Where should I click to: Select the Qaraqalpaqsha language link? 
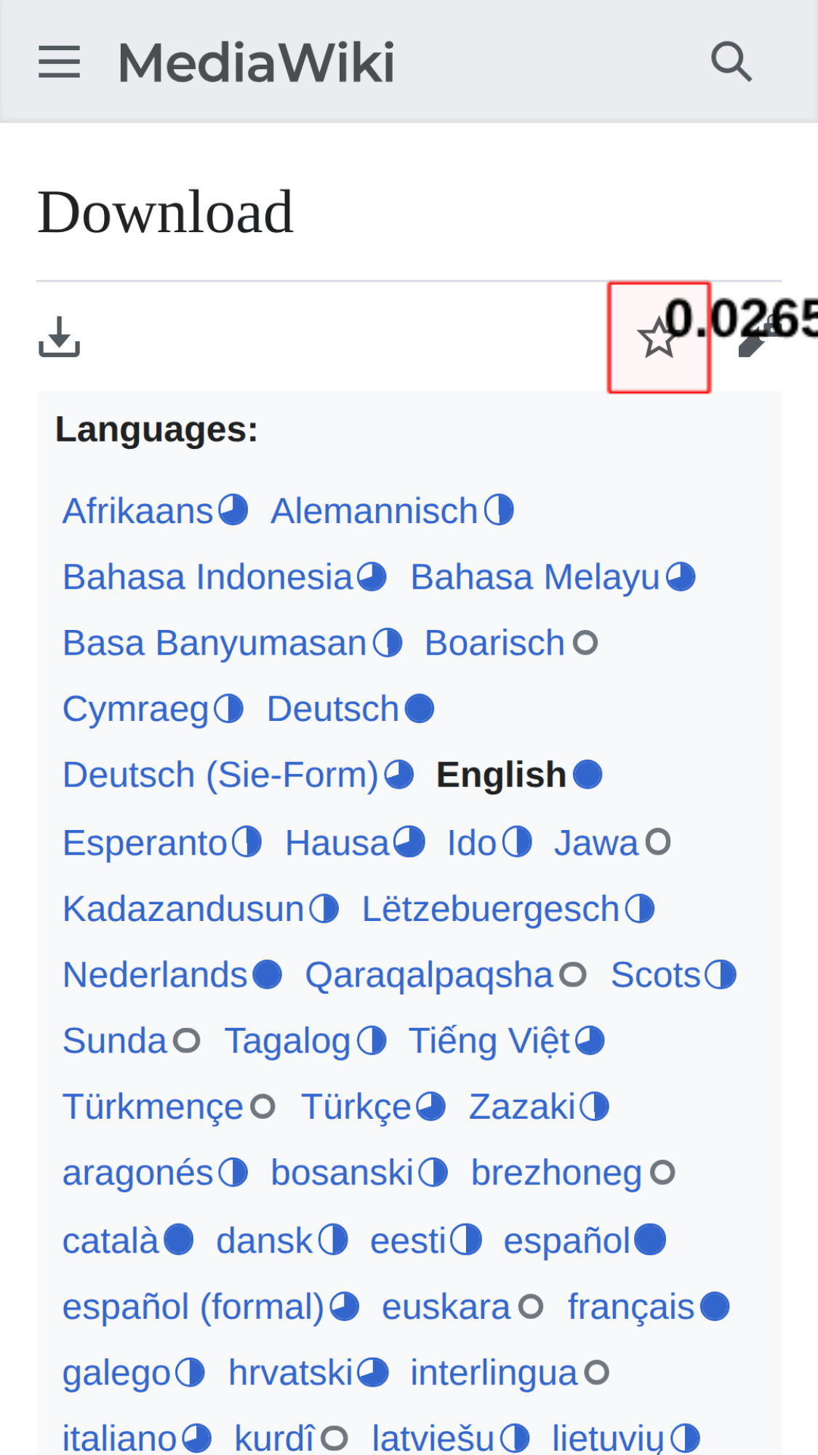[x=429, y=975]
